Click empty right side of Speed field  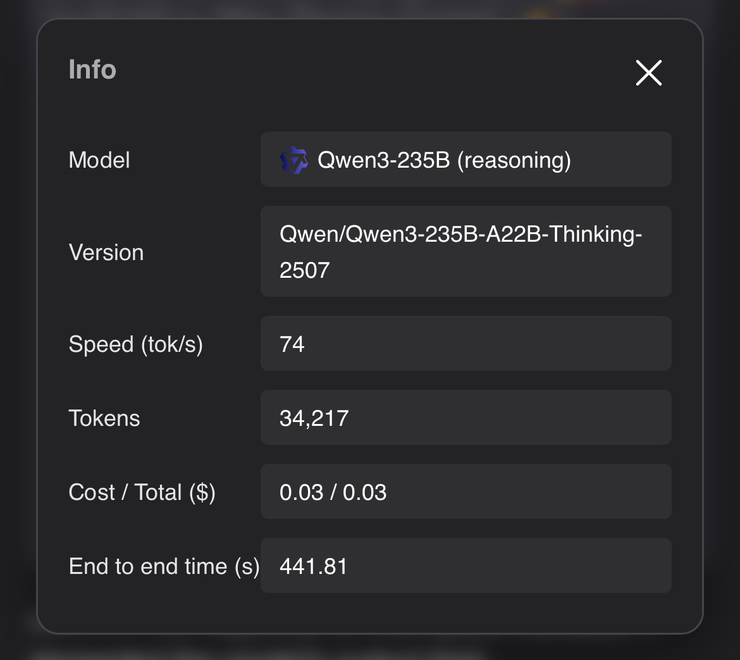569,344
